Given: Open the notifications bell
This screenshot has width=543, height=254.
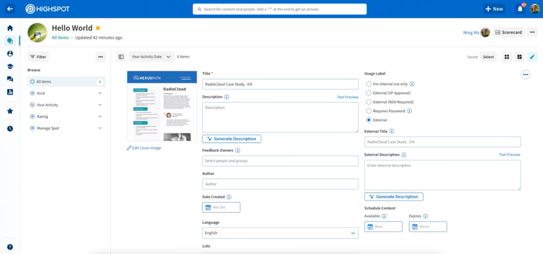Looking at the screenshot, I should (x=520, y=9).
